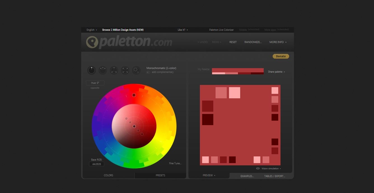The image size is (374, 193).
Task: Open the Vision simulation dropdown
Action: tap(271, 168)
